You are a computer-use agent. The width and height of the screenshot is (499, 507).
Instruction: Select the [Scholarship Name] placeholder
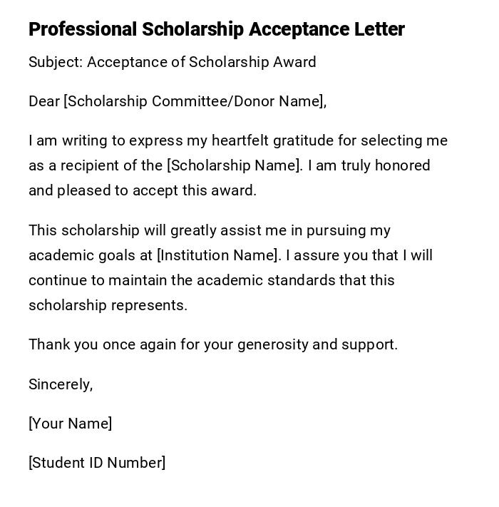click(x=235, y=165)
